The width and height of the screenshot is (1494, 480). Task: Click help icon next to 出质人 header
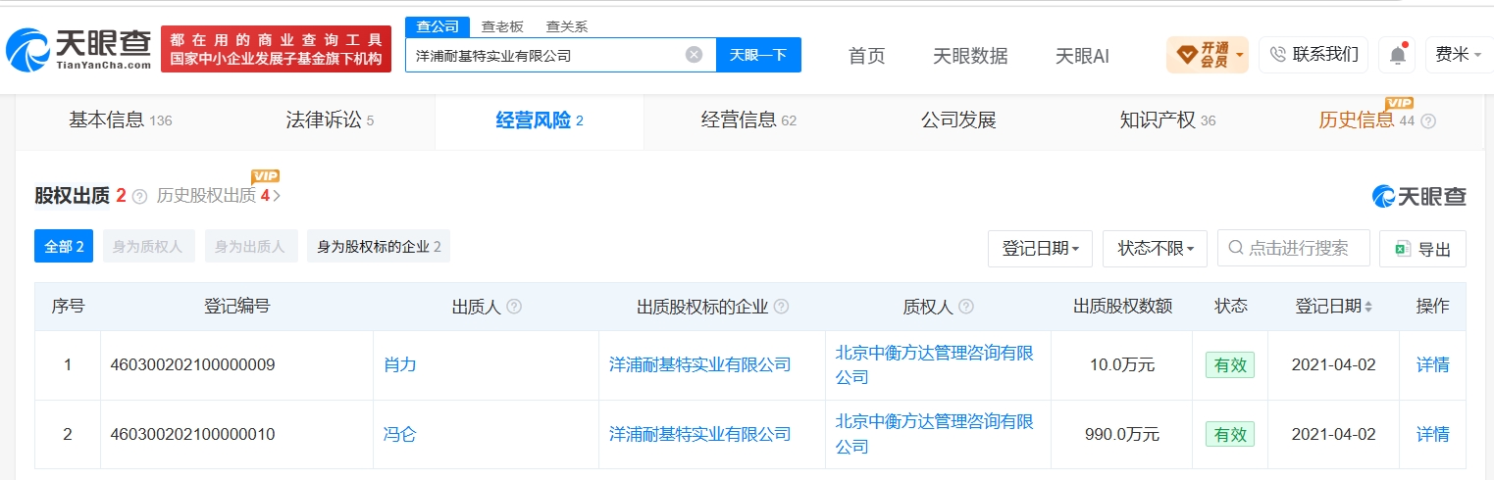pos(514,307)
